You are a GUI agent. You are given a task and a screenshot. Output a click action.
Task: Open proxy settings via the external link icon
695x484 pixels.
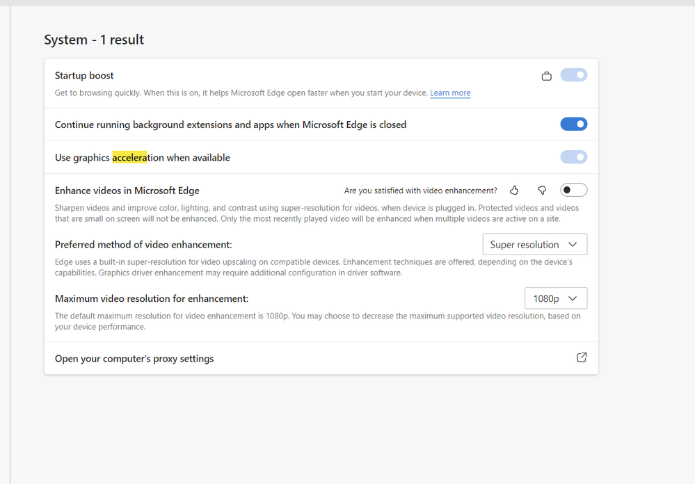582,357
